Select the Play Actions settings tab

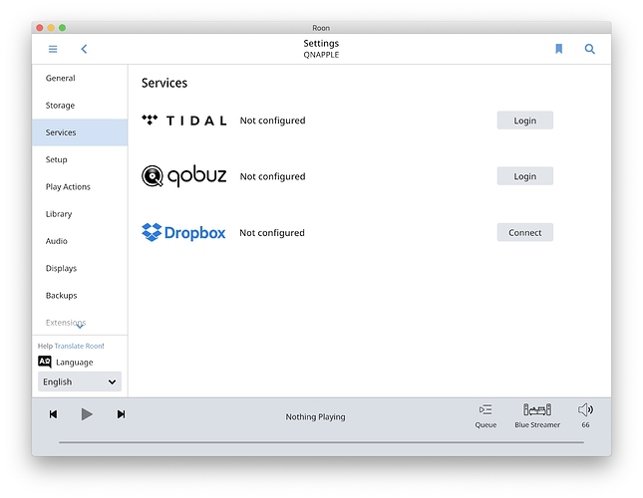(x=80, y=187)
